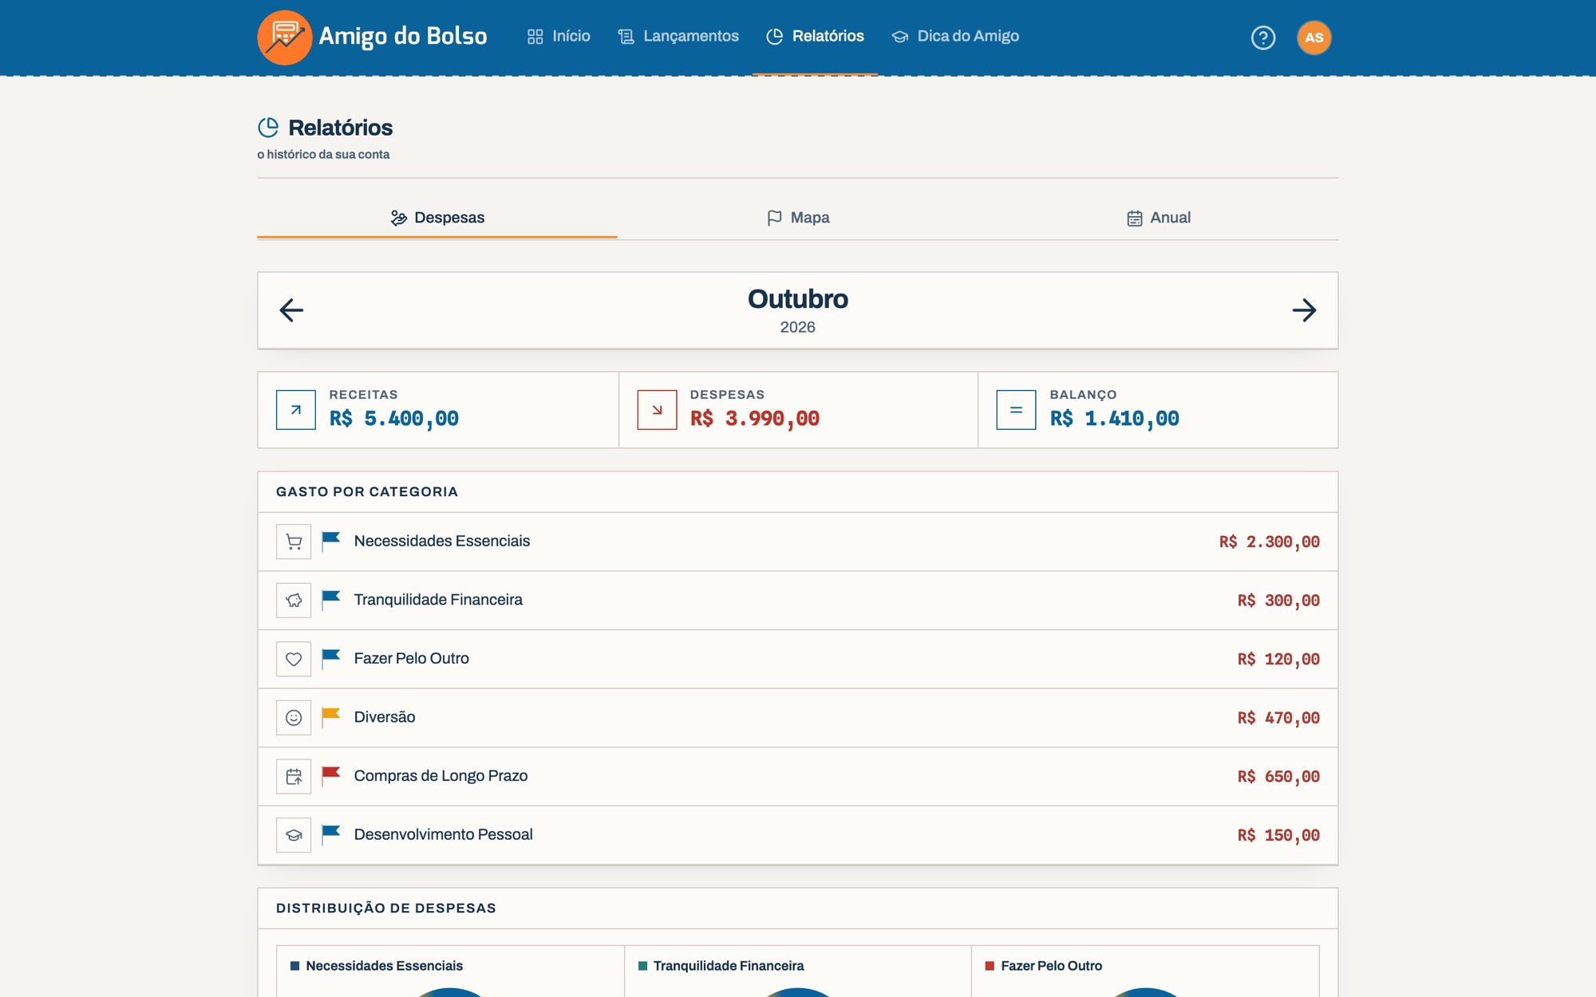This screenshot has width=1596, height=997.
Task: Select the Desenvolvimento Pessoal category name
Action: pos(444,834)
